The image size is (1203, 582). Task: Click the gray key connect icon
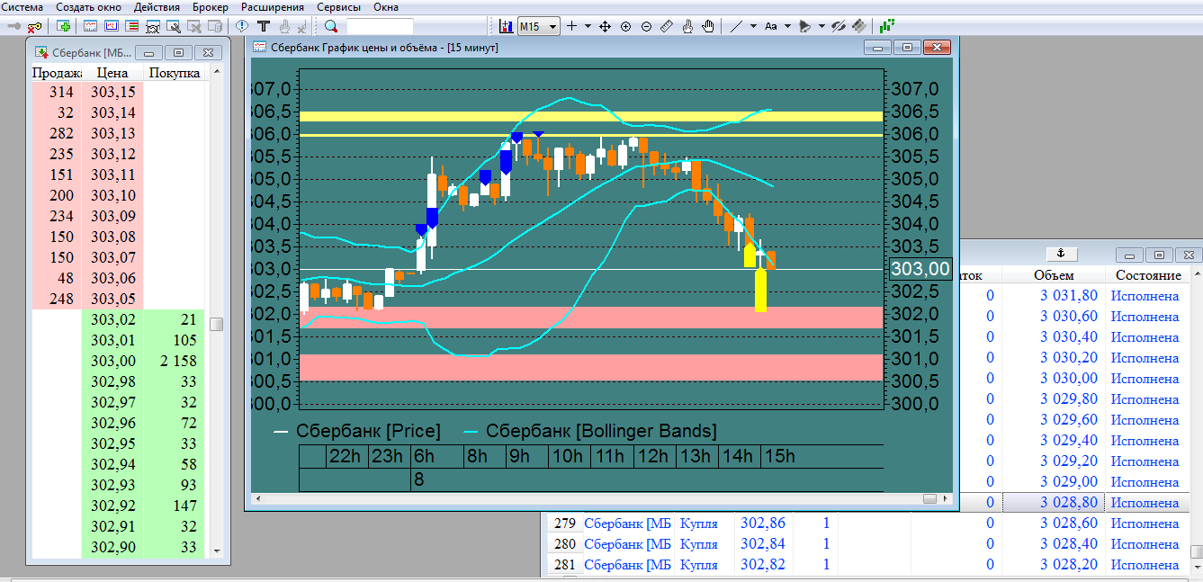(x=14, y=26)
